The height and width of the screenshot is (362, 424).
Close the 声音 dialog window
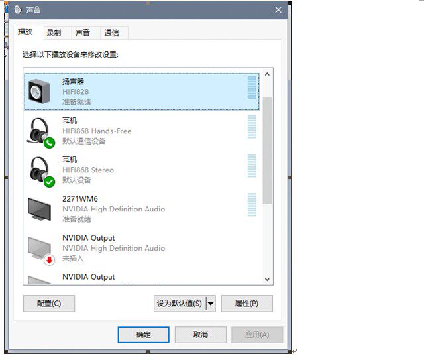point(278,10)
